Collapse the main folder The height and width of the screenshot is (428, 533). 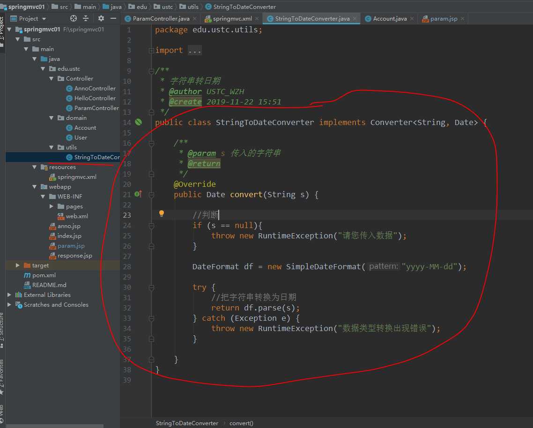tap(26, 49)
